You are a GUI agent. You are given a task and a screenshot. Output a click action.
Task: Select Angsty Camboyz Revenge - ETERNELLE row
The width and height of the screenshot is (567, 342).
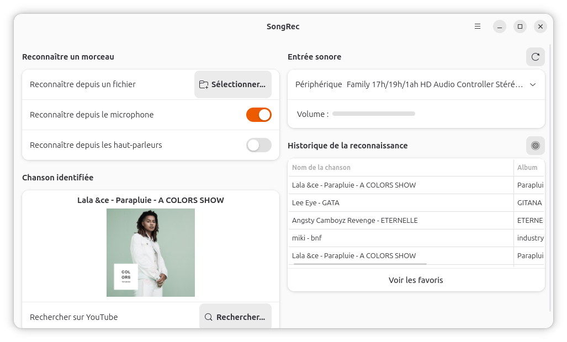pyautogui.click(x=400, y=220)
